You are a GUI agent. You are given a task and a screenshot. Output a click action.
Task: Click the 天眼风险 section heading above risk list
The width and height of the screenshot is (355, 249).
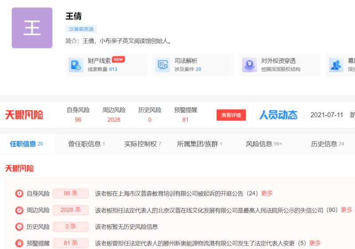tap(20, 168)
